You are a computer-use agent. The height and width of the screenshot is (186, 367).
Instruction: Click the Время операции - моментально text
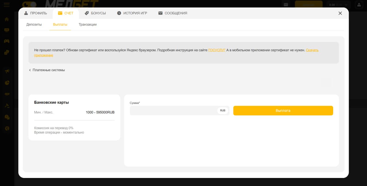(x=59, y=133)
